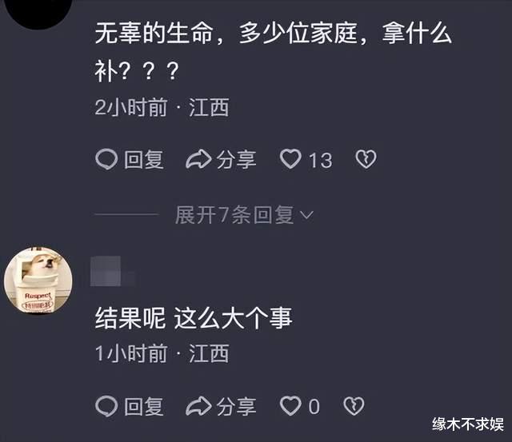Click share arrow icon under second comment
The image size is (512, 442).
pos(198,406)
